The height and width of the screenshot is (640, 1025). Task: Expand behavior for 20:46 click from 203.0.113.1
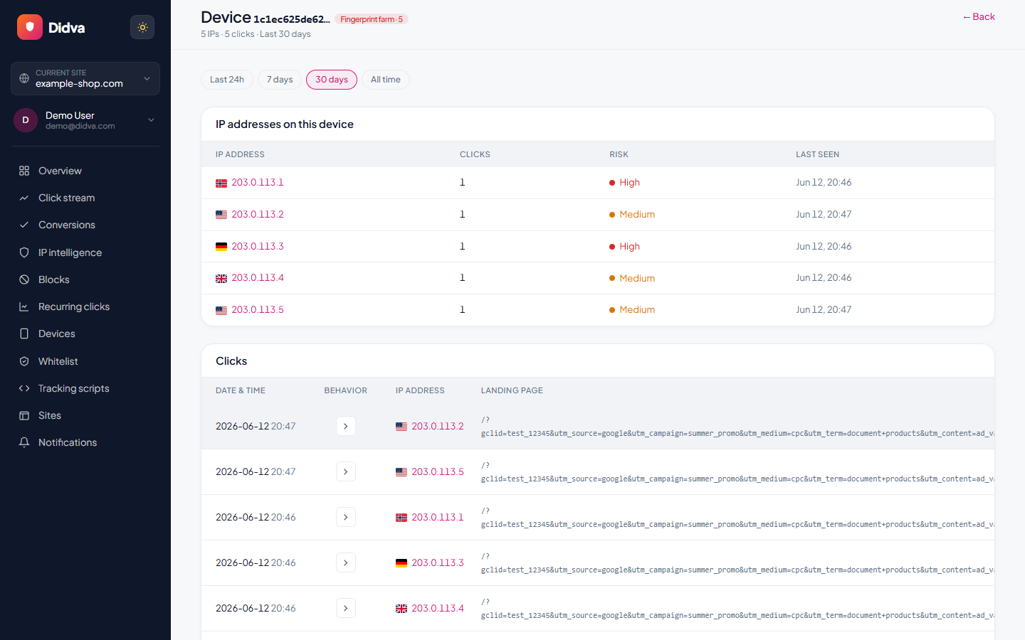tap(346, 517)
